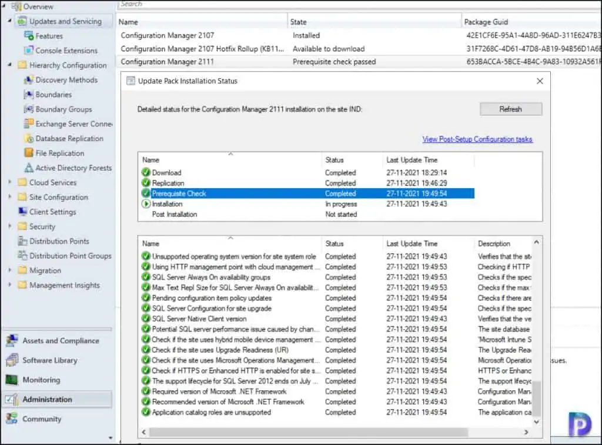The height and width of the screenshot is (445, 602).
Task: Open Updates and Servicing node icon
Action: [22, 21]
